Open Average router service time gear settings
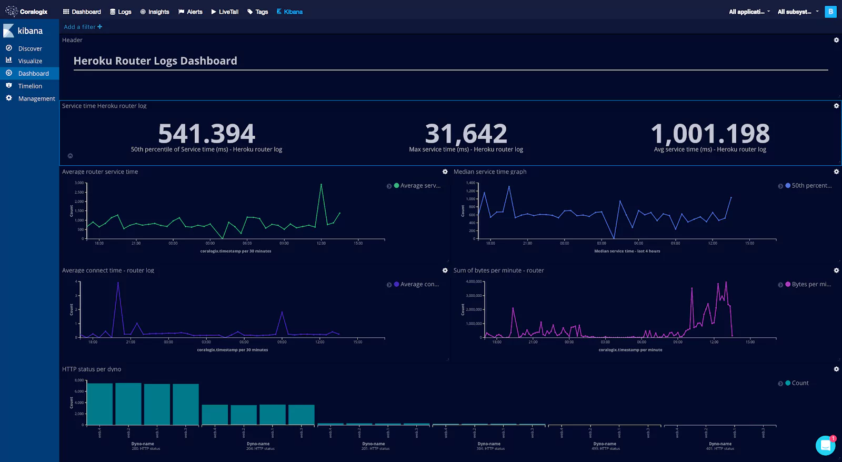The image size is (842, 462). (x=445, y=172)
